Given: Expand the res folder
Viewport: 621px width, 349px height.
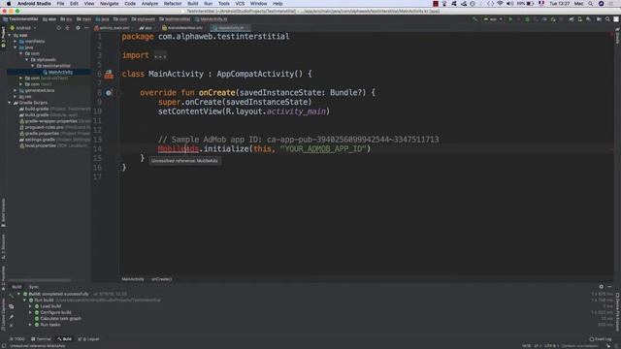Looking at the screenshot, I should (16, 97).
